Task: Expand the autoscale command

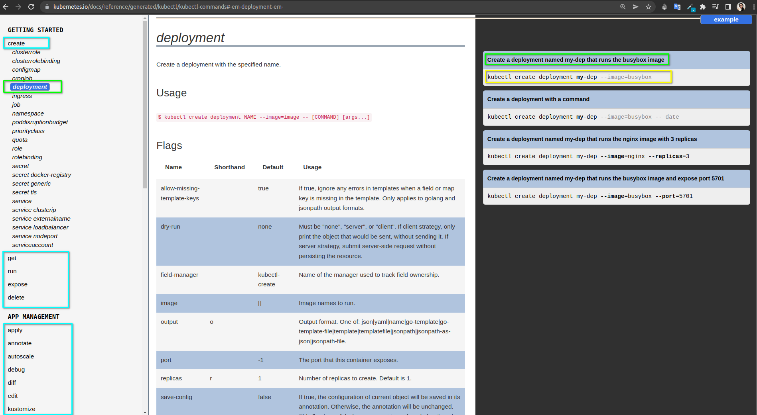Action: (21, 356)
